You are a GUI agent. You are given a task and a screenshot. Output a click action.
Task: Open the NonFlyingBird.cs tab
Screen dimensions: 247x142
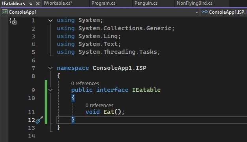(x=195, y=3)
